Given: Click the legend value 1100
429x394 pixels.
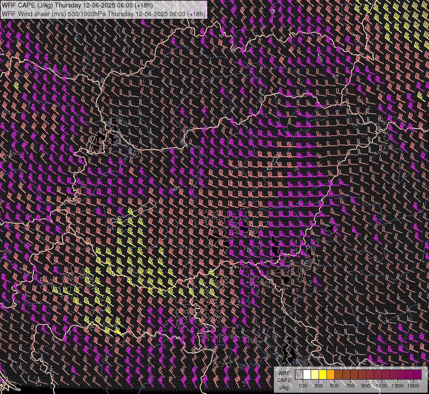Looking at the screenshot, I should tap(381, 386).
